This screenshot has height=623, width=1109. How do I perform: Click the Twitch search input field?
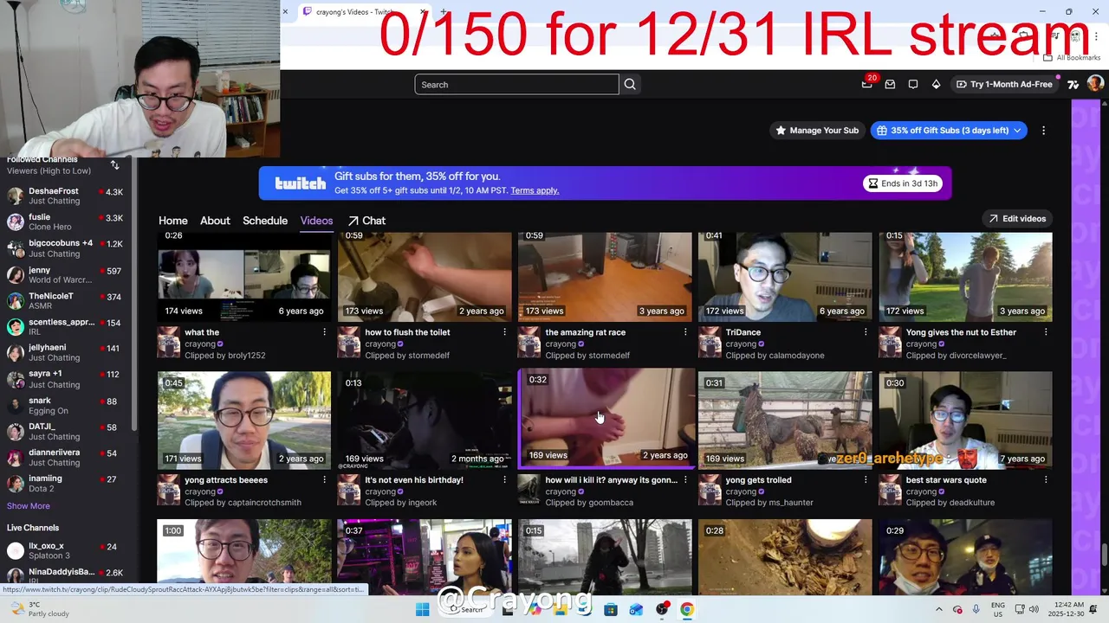pyautogui.click(x=516, y=84)
